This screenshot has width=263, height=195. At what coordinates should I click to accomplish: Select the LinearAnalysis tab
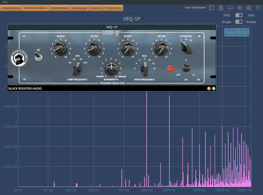11,8
